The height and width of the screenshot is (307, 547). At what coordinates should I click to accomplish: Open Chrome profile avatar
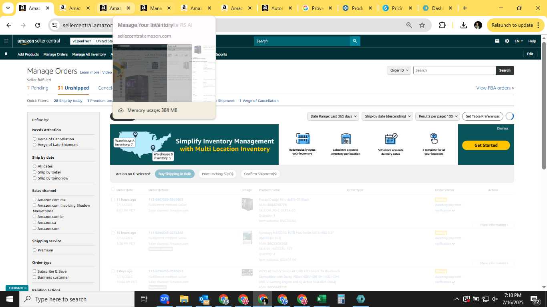[x=478, y=25]
